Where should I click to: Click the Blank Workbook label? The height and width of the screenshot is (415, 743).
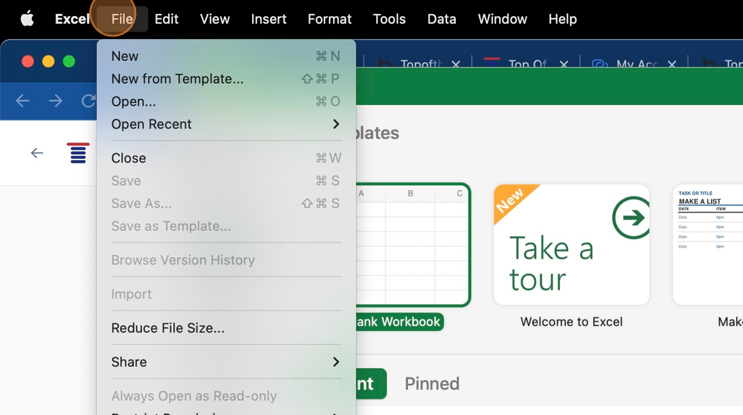(399, 321)
